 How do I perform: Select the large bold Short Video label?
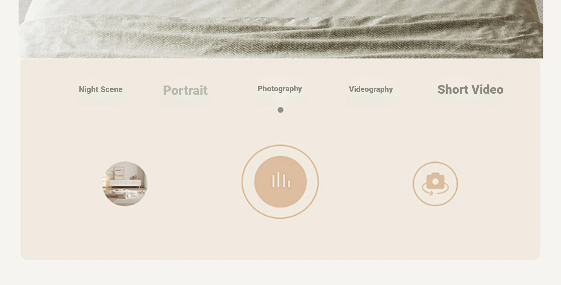tap(470, 90)
